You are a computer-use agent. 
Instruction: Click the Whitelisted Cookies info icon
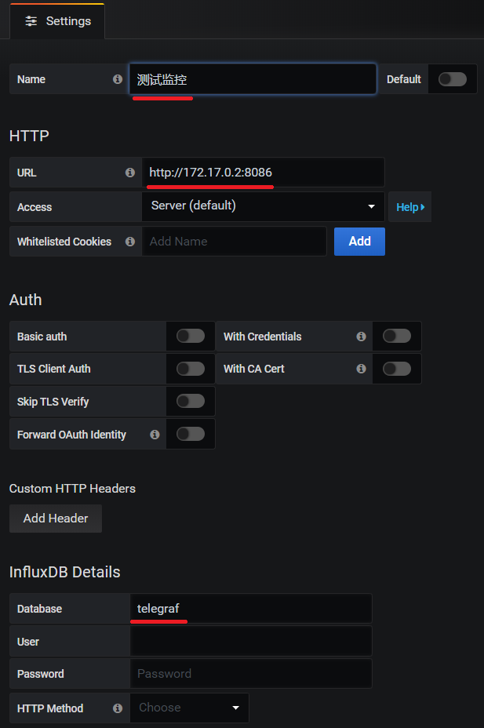[x=130, y=242]
